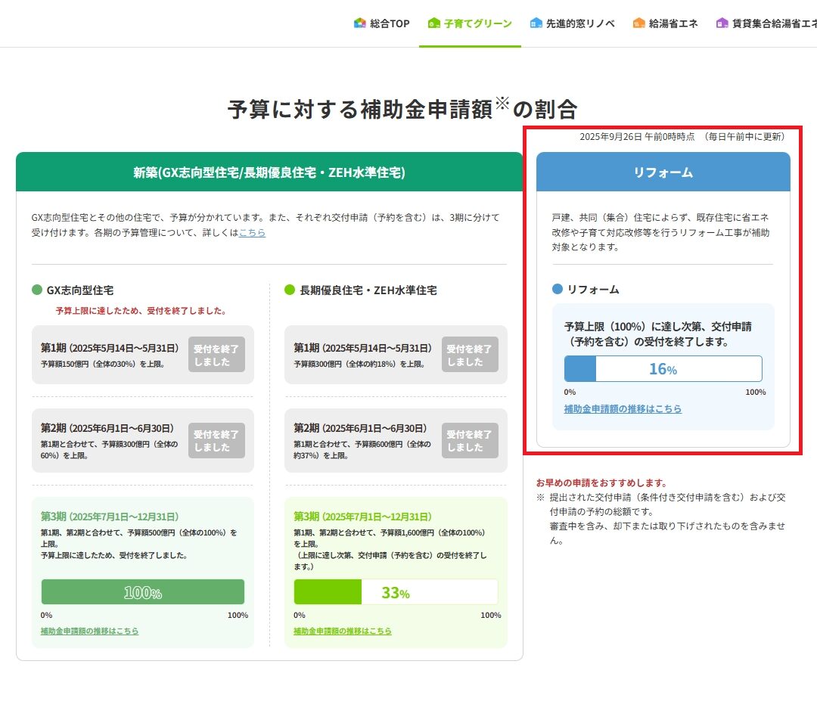
Task: Click the 33% progress bar
Action: point(396,592)
